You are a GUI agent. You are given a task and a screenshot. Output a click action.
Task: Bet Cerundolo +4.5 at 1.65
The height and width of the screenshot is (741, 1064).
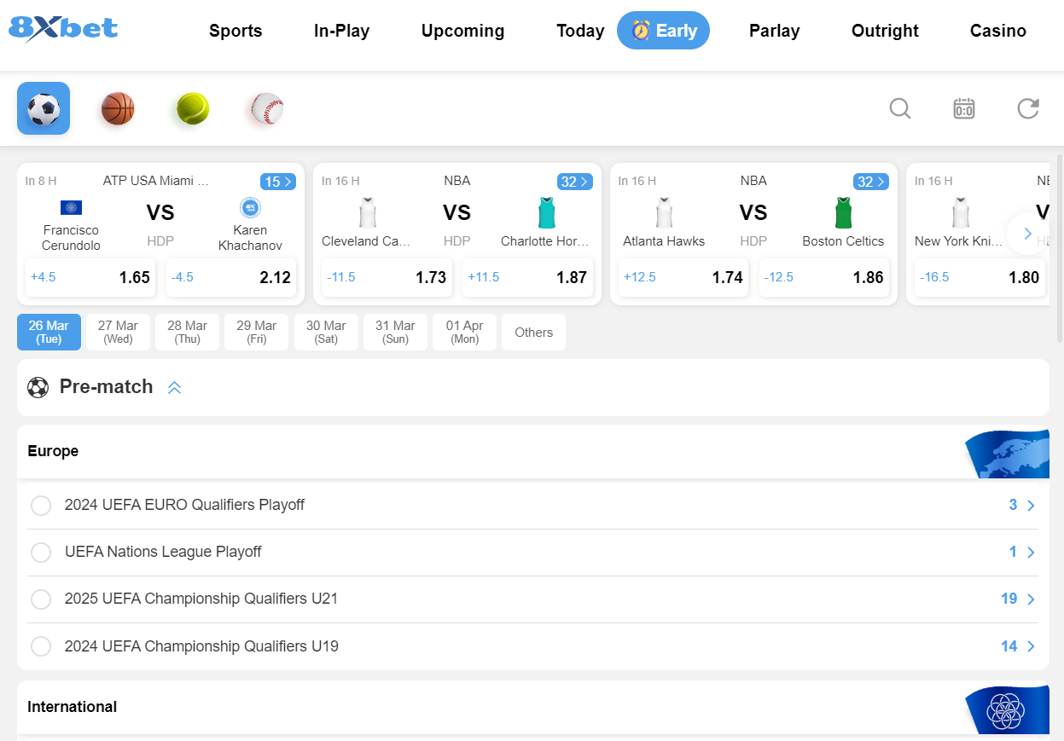tap(90, 277)
